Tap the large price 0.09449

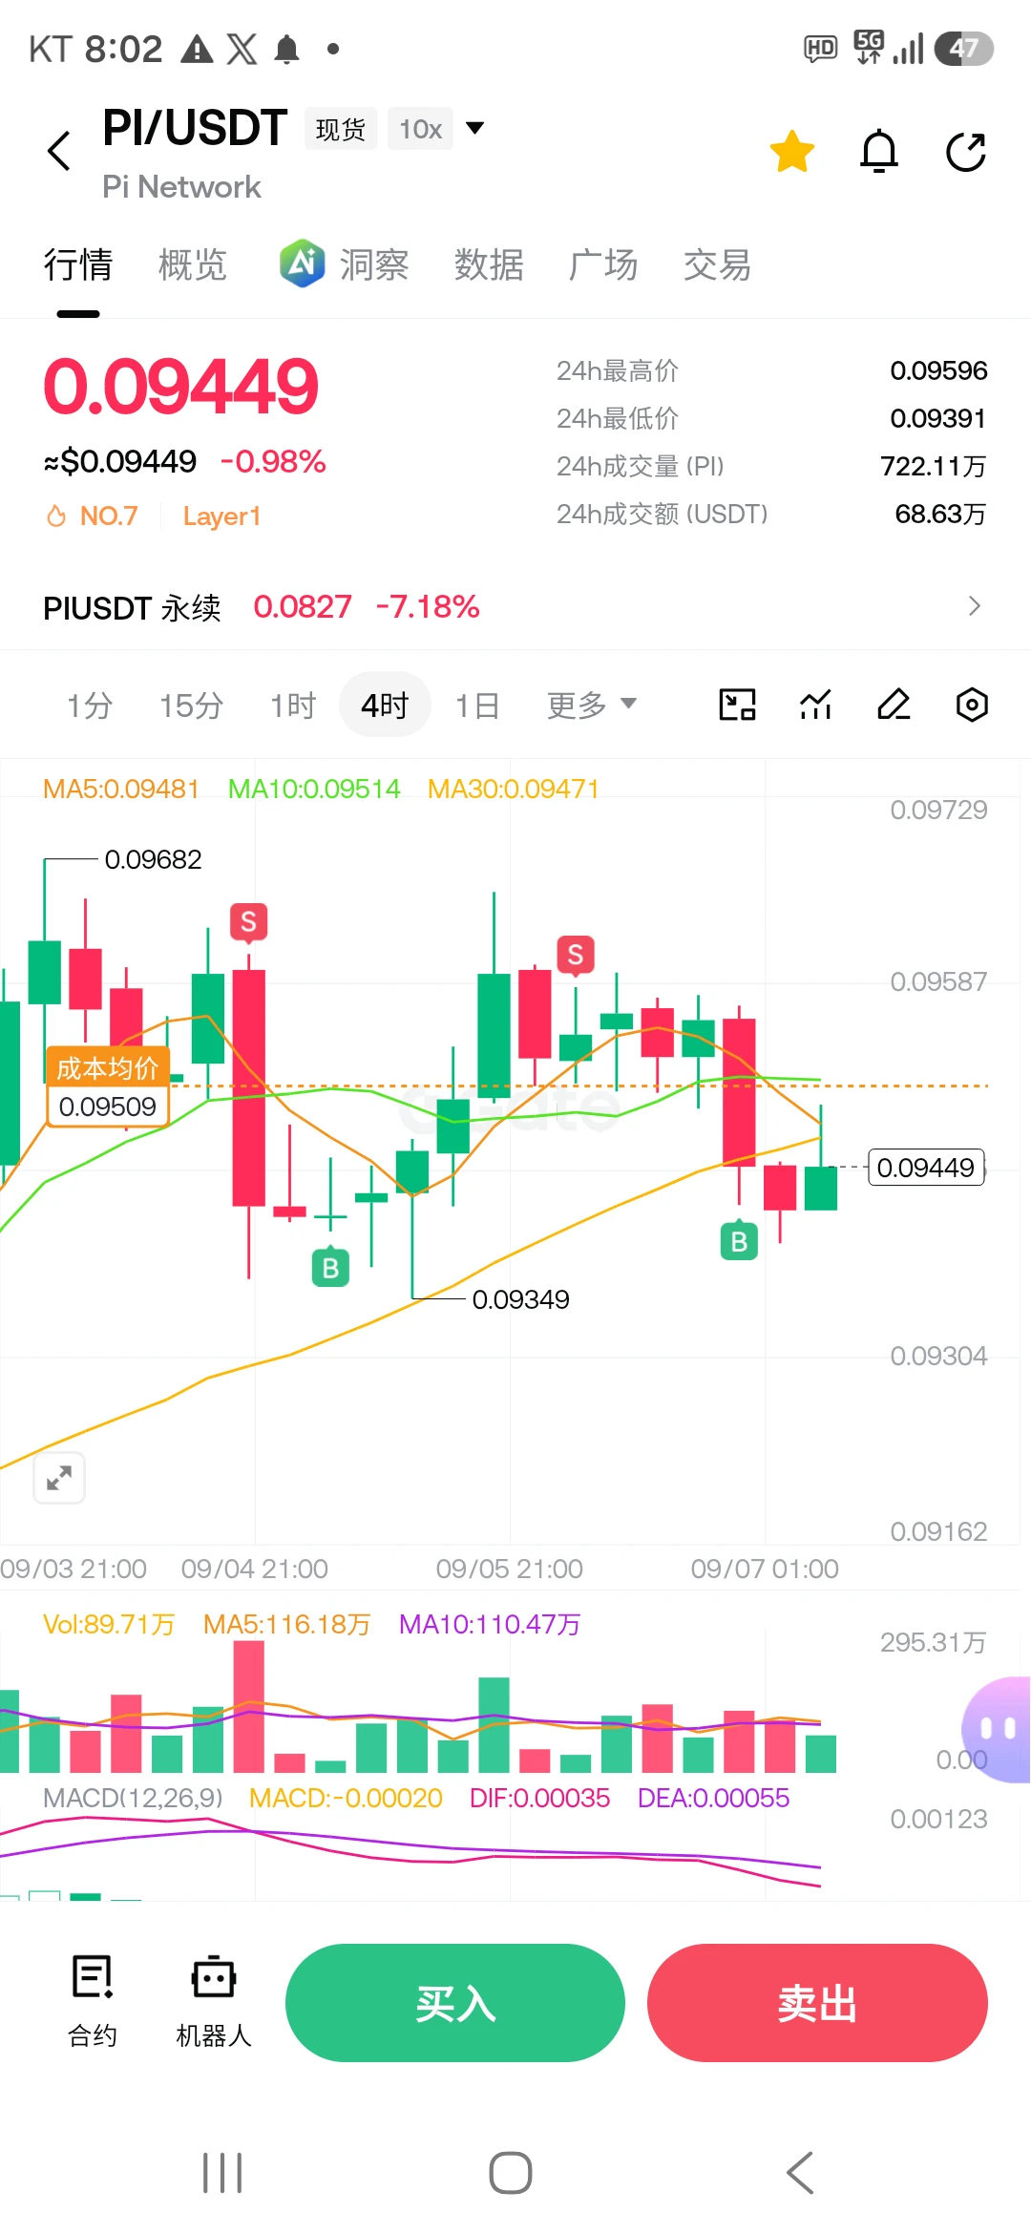click(180, 387)
